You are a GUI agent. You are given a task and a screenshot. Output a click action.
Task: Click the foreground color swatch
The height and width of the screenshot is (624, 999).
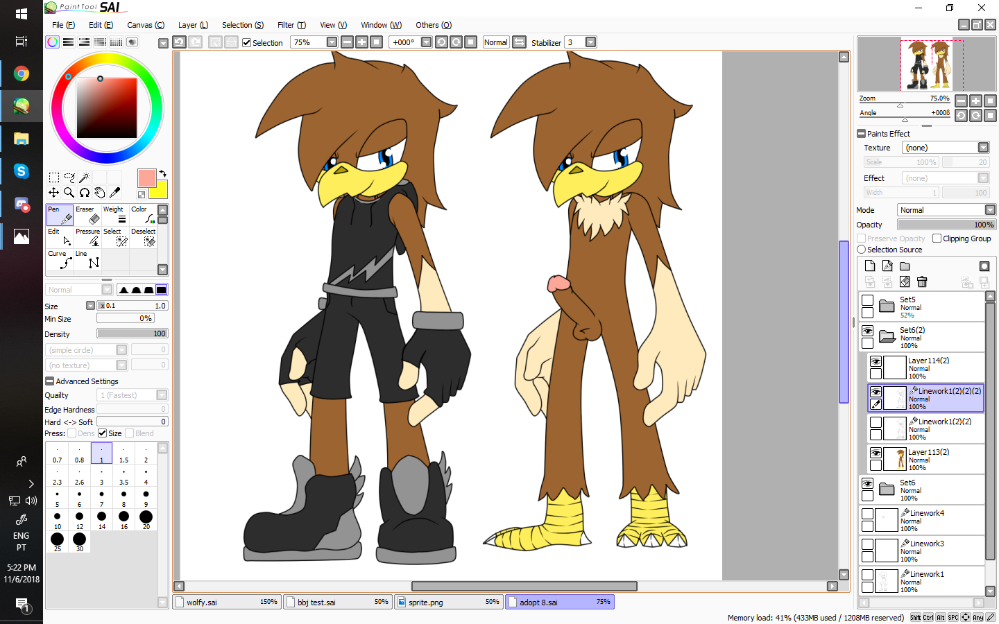click(146, 178)
